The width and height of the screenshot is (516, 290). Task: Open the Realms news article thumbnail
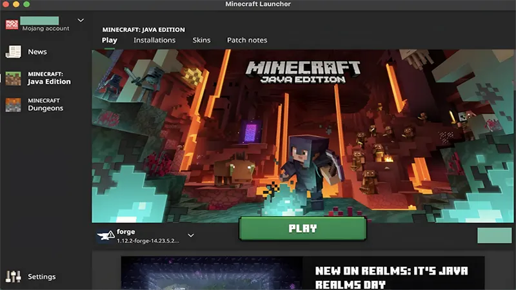(212, 273)
